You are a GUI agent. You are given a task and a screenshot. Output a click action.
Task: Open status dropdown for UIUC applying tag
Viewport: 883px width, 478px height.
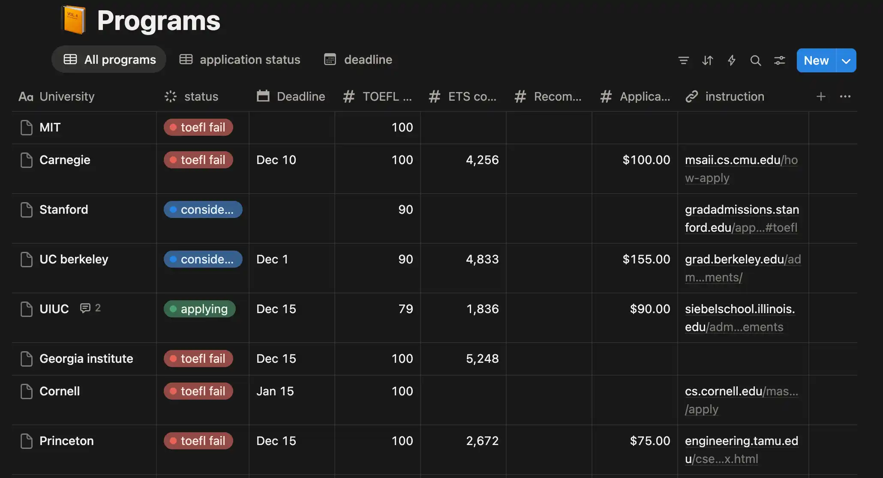pyautogui.click(x=199, y=309)
